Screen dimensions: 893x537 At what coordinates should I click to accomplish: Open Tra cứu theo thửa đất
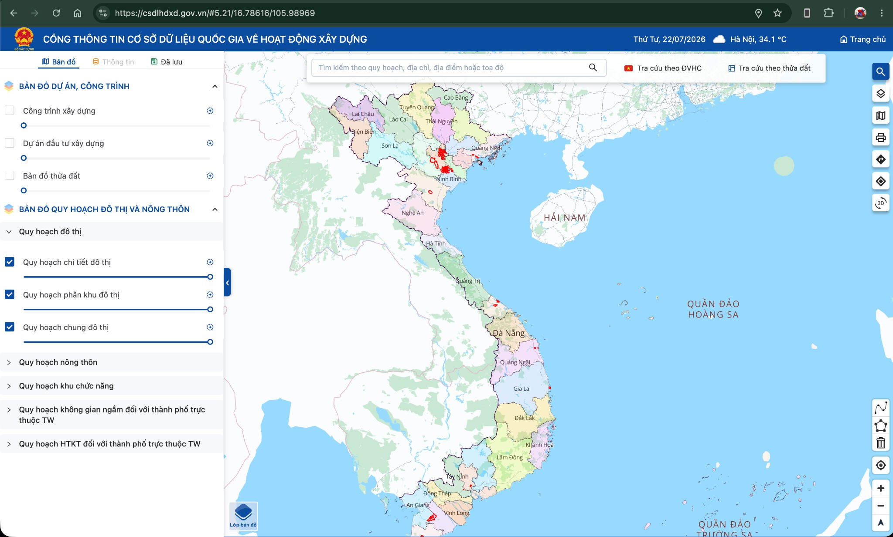tap(769, 68)
